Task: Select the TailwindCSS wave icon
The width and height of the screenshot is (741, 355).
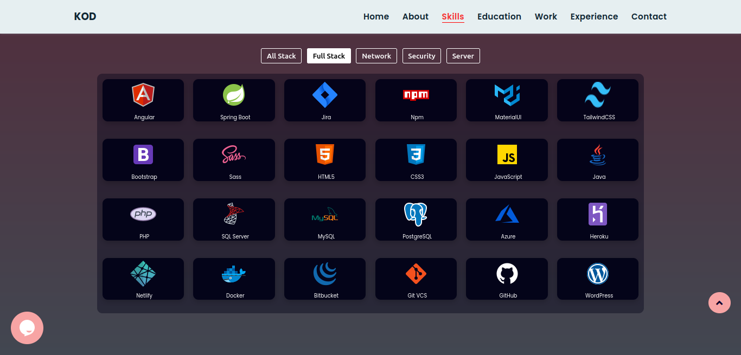Action: point(598,95)
